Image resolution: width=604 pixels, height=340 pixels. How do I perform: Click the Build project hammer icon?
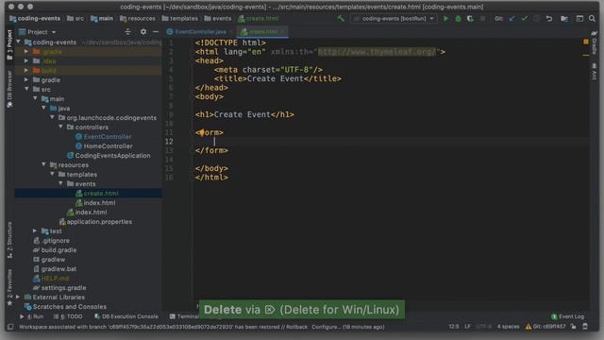341,19
